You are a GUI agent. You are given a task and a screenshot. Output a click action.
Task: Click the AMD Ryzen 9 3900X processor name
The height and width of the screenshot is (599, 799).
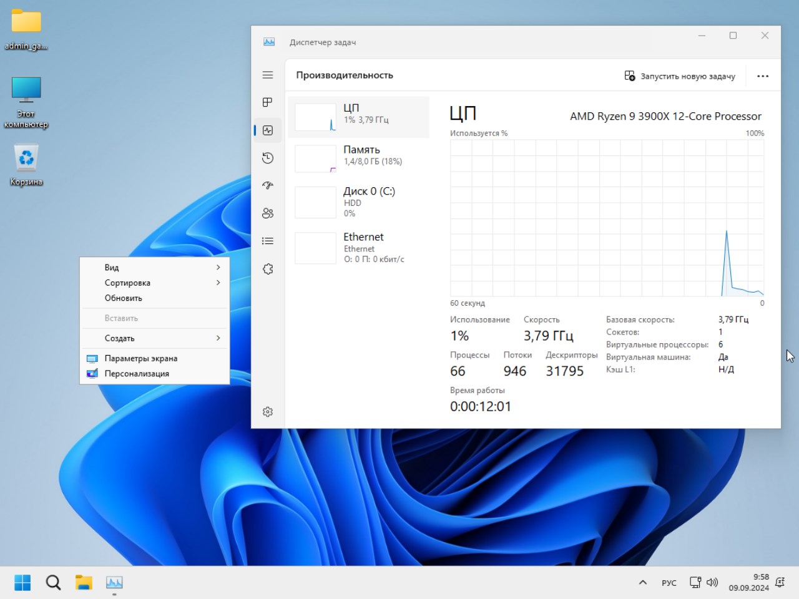(665, 116)
